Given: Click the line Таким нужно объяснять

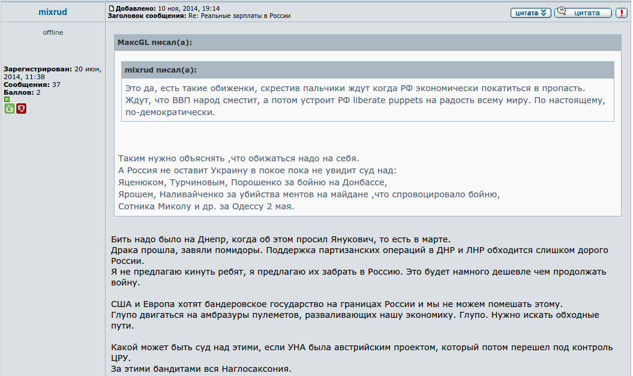Looking at the screenshot, I should [x=239, y=158].
